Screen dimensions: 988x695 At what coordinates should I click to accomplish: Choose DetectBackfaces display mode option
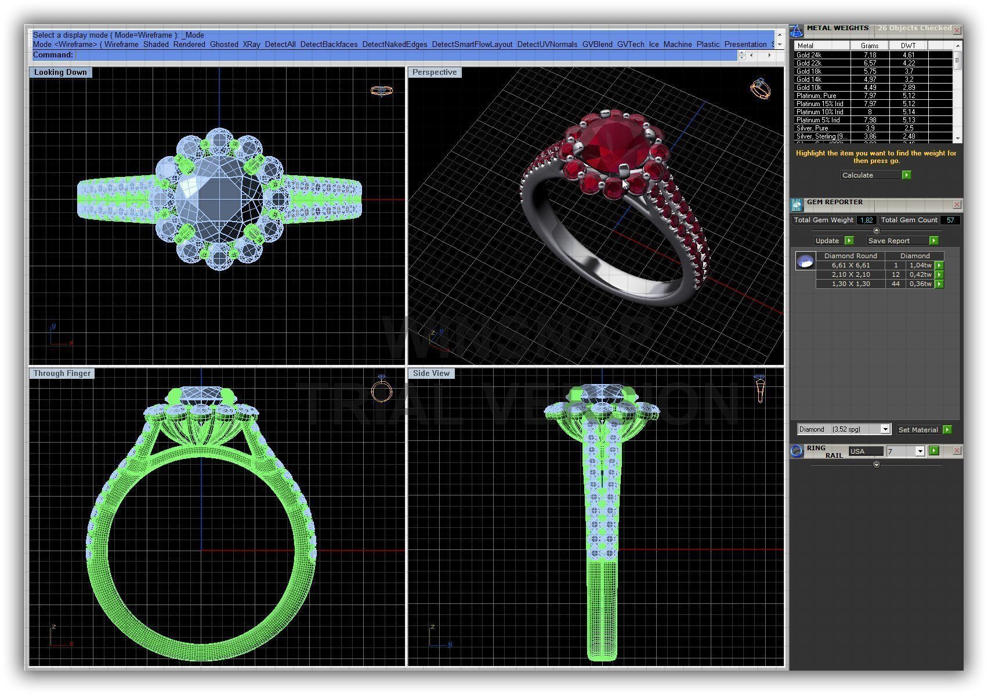329,44
